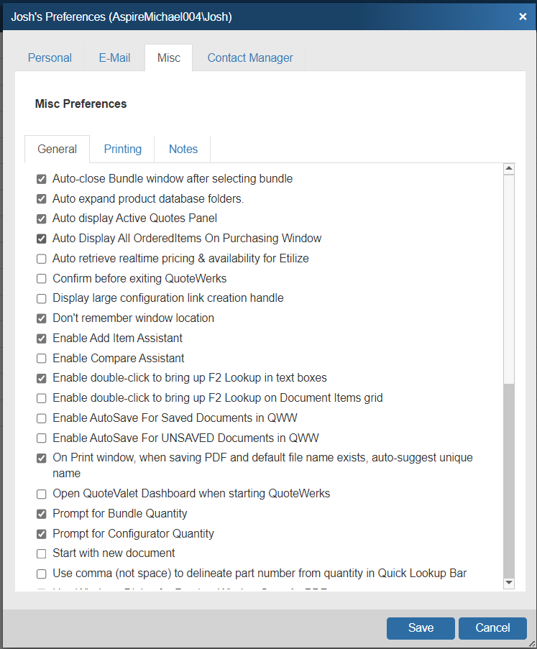Check Start with new document
This screenshot has height=649, width=537.
(x=42, y=553)
